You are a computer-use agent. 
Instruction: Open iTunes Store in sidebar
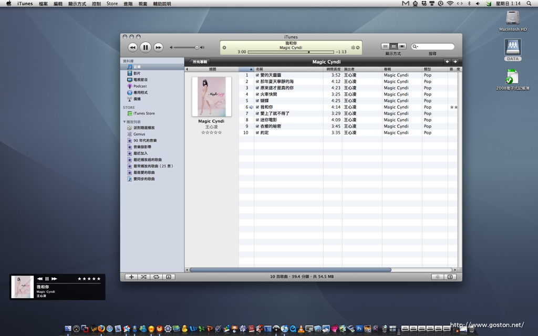coord(152,113)
